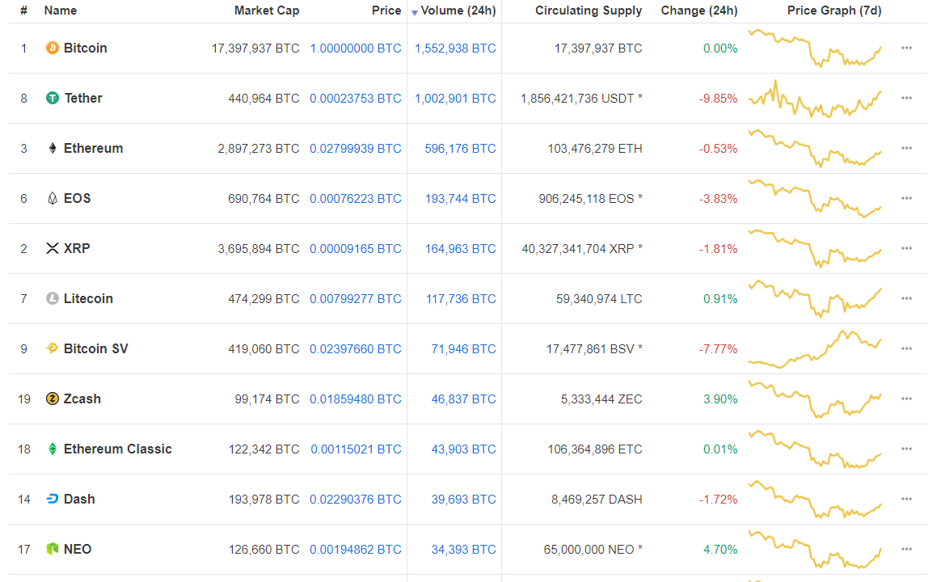Viewport: 937px width, 582px height.
Task: Open the Ethereum Classic name link
Action: coord(117,449)
